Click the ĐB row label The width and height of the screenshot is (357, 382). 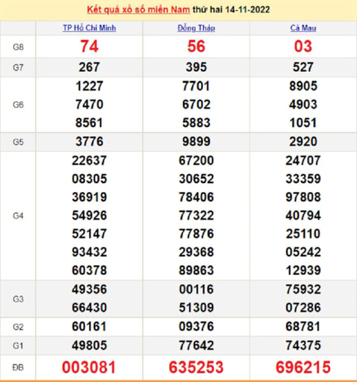click(18, 368)
